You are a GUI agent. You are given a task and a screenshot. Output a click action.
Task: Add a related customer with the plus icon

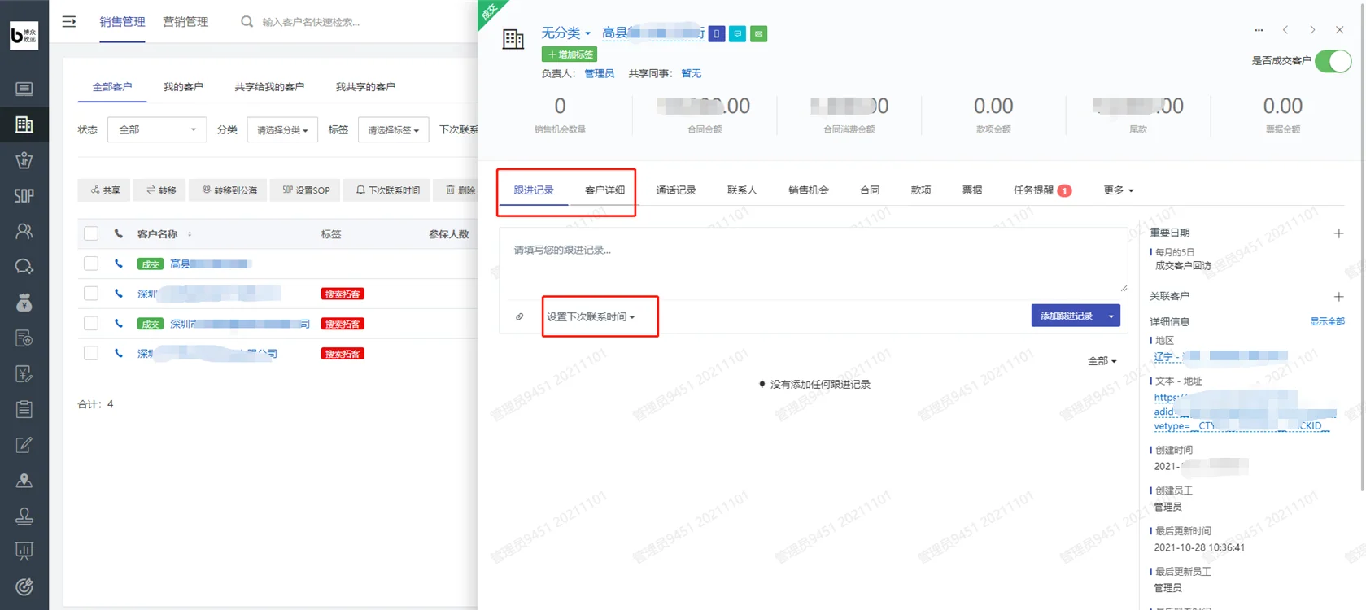(1338, 297)
